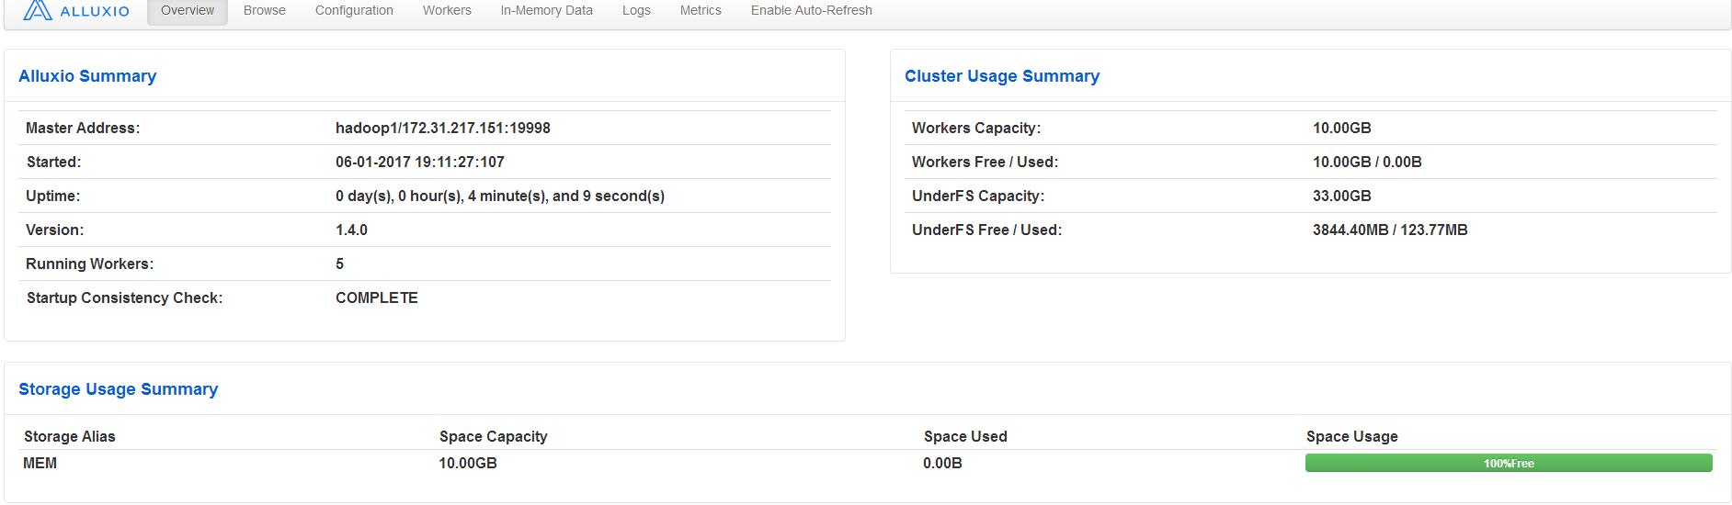Select the version value 1.4.0
This screenshot has width=1732, height=505.
click(351, 230)
